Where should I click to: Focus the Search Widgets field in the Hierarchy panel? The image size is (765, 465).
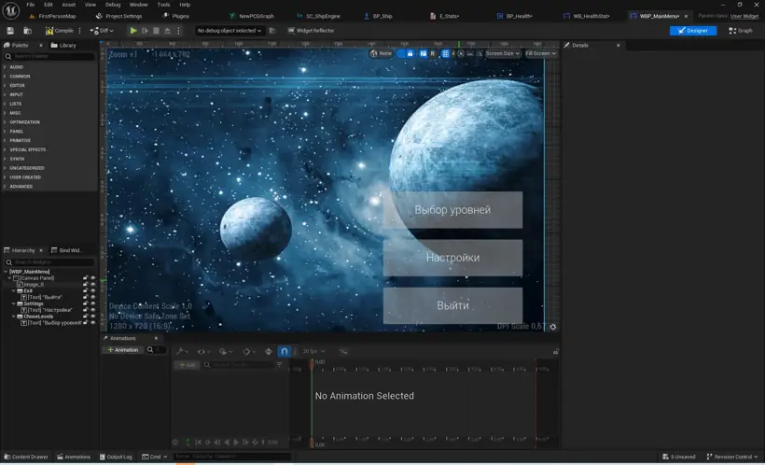click(x=49, y=262)
